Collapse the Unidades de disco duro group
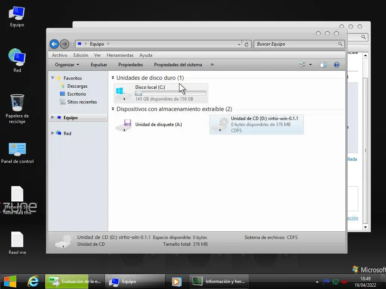The image size is (386, 289). [x=113, y=78]
